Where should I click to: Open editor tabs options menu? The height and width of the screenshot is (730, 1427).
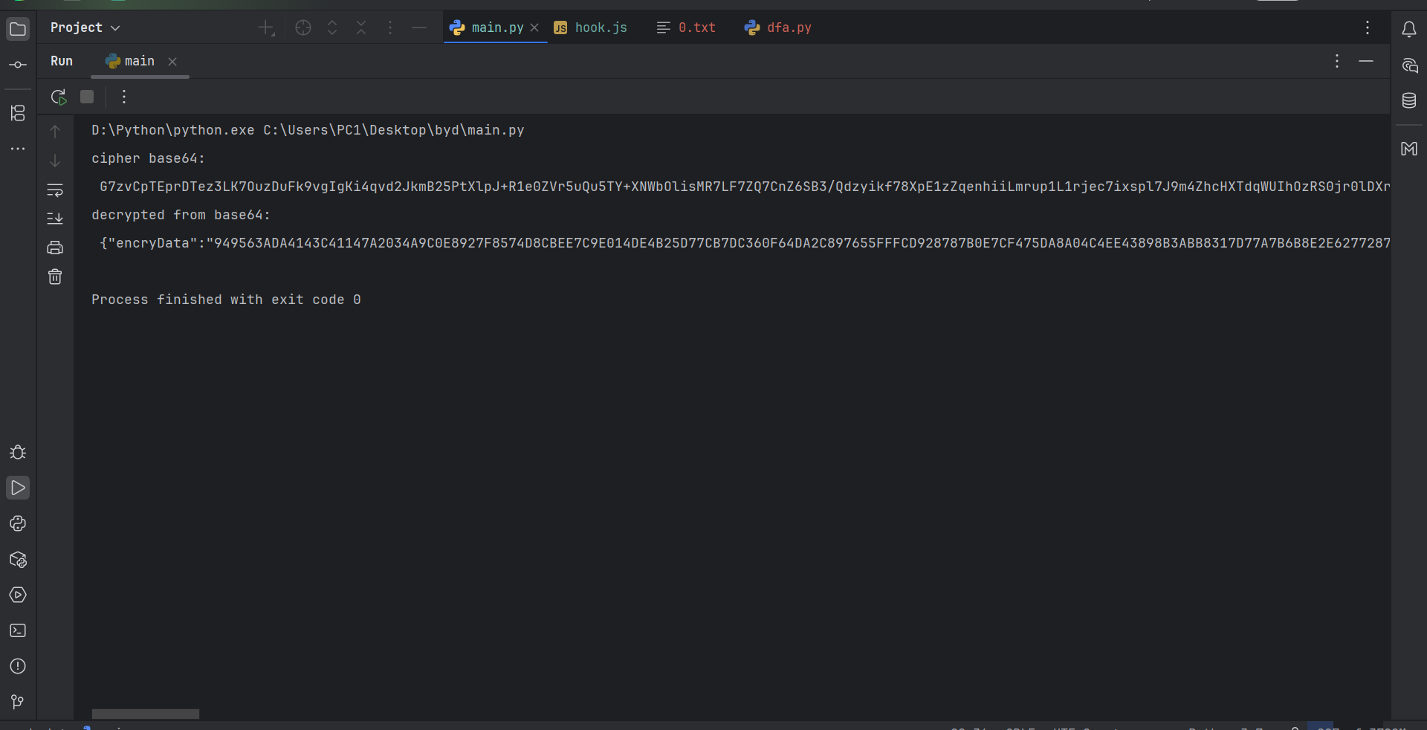coord(1368,28)
